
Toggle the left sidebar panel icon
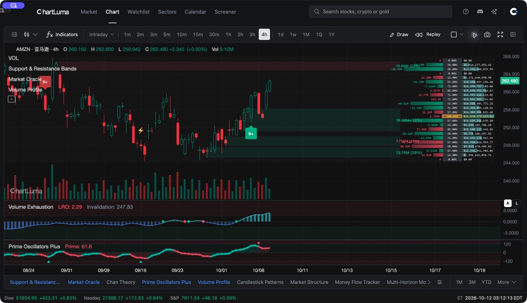(14, 35)
